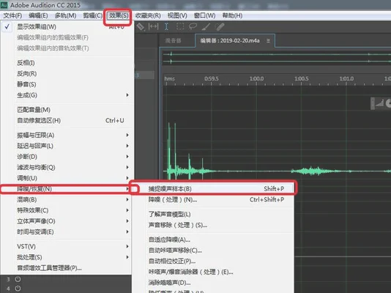Choose 自动修复选区(H) menu entry
This screenshot has height=293, width=391.
pos(67,120)
